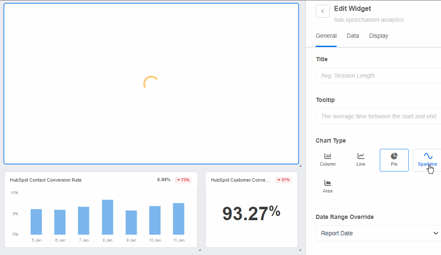
Task: Select the Column chart type
Action: coord(327,160)
